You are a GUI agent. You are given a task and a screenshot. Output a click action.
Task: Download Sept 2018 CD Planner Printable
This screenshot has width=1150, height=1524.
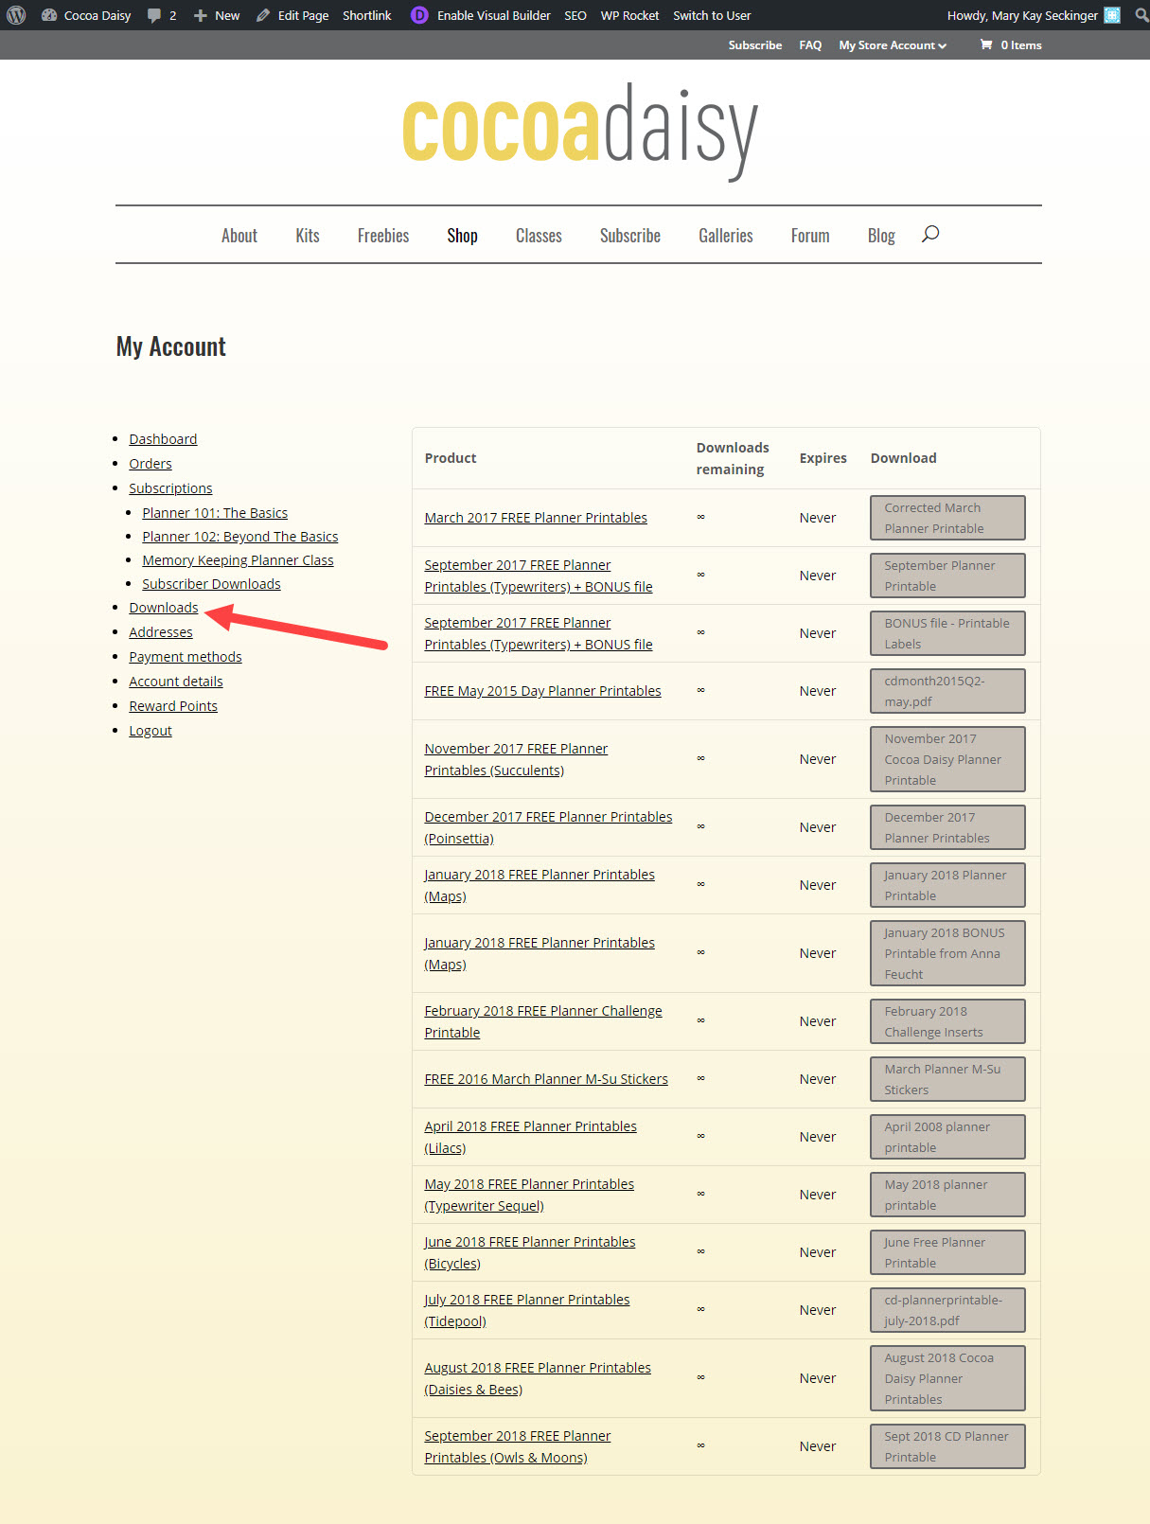coord(947,1446)
